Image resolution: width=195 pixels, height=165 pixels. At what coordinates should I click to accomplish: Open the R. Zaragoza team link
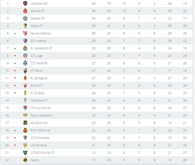coord(39,78)
